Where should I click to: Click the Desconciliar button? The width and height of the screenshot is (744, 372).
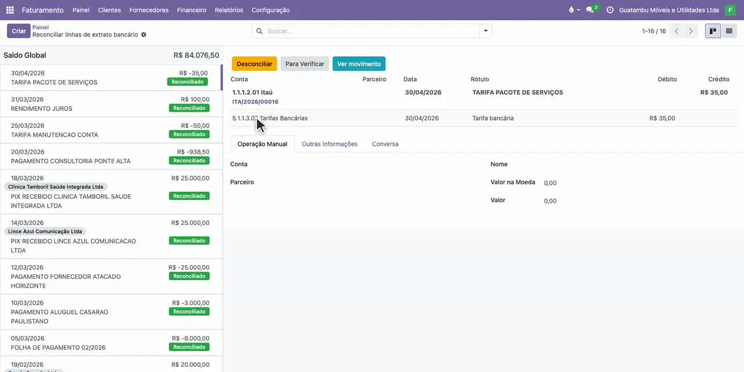(255, 64)
